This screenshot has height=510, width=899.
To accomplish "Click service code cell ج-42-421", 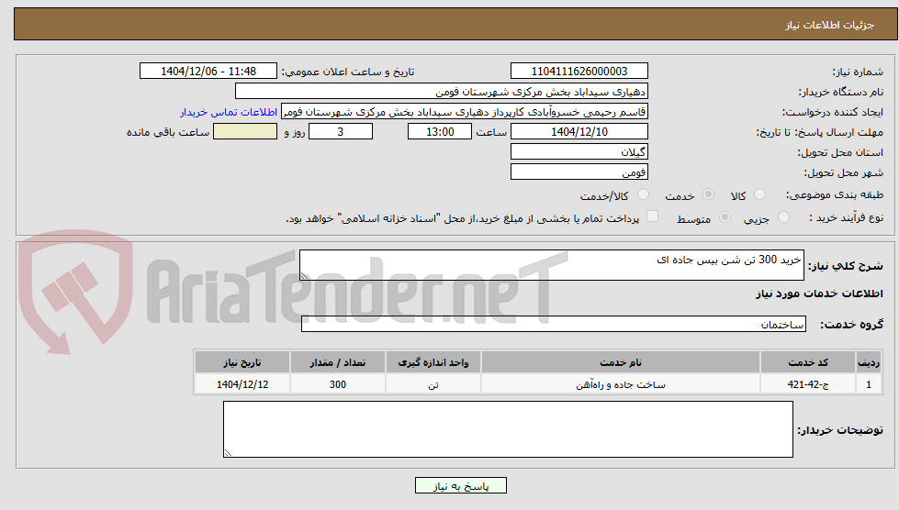I will pos(808,384).
